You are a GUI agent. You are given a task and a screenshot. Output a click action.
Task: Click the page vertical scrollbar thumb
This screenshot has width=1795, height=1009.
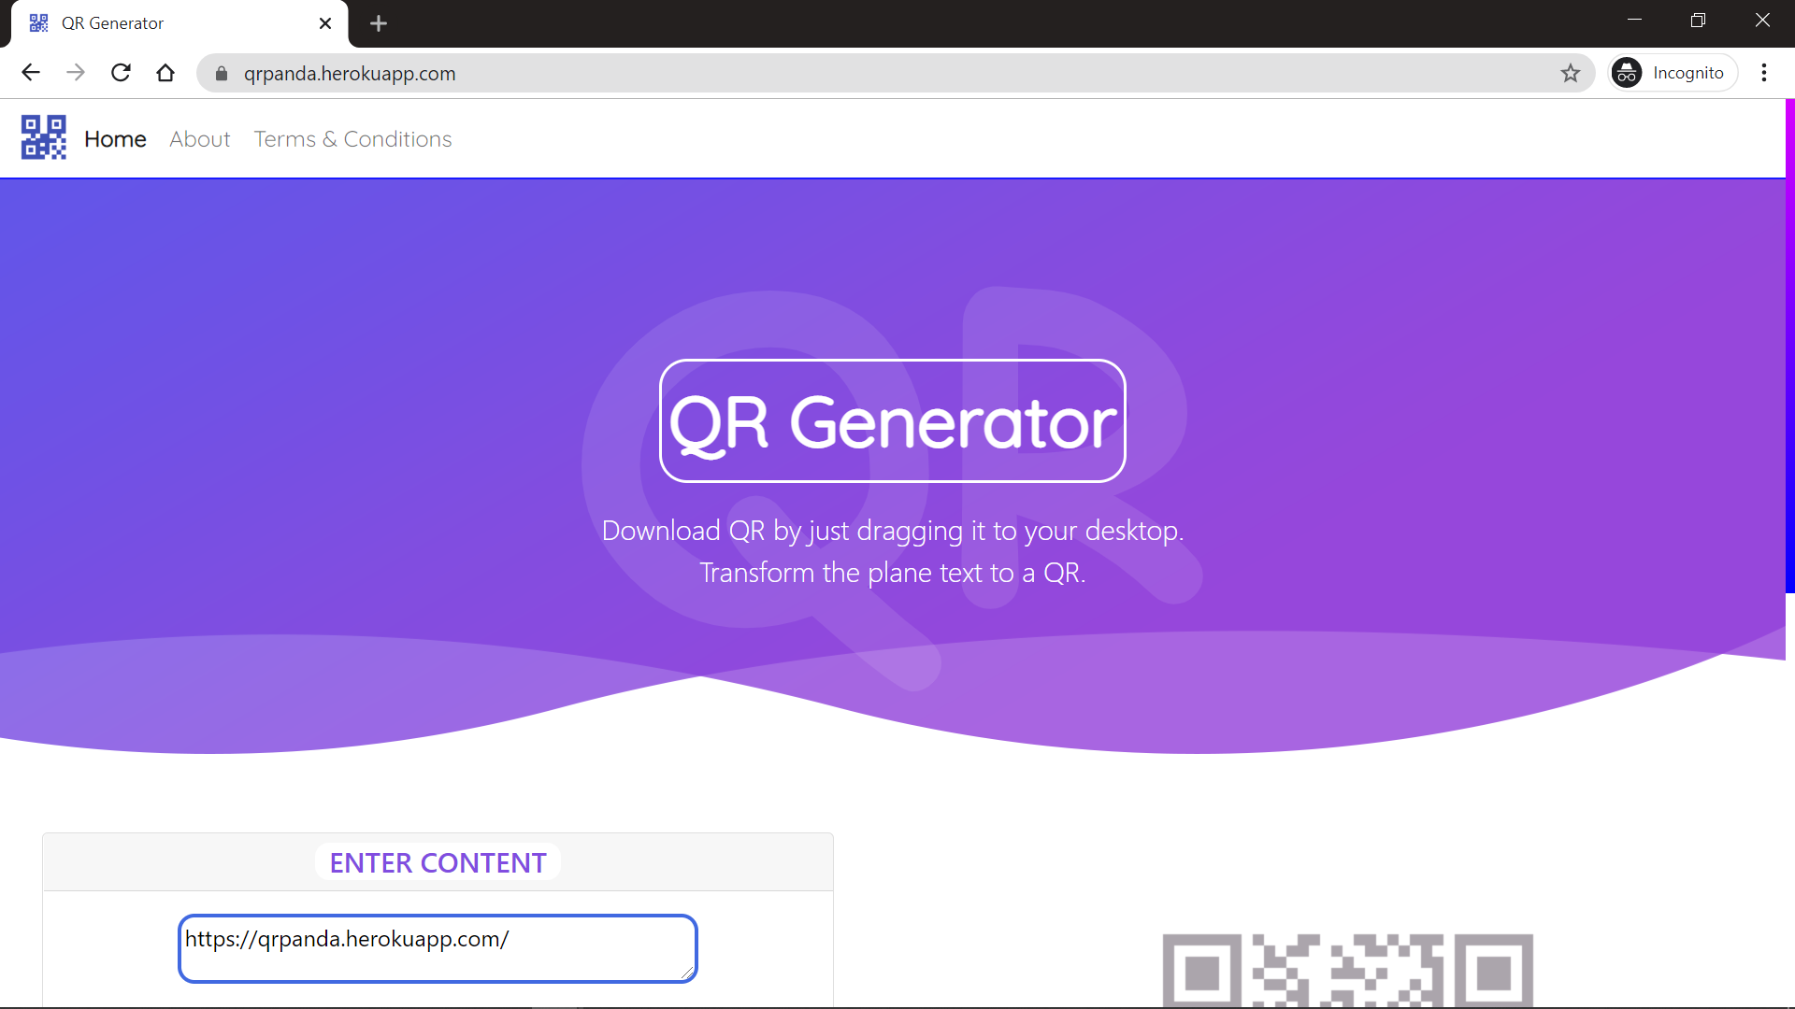[1789, 346]
